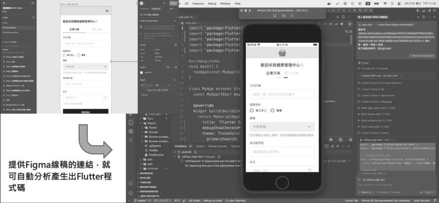Expand the TIMELINE section
The height and width of the screenshot is (203, 439).
click(x=145, y=182)
